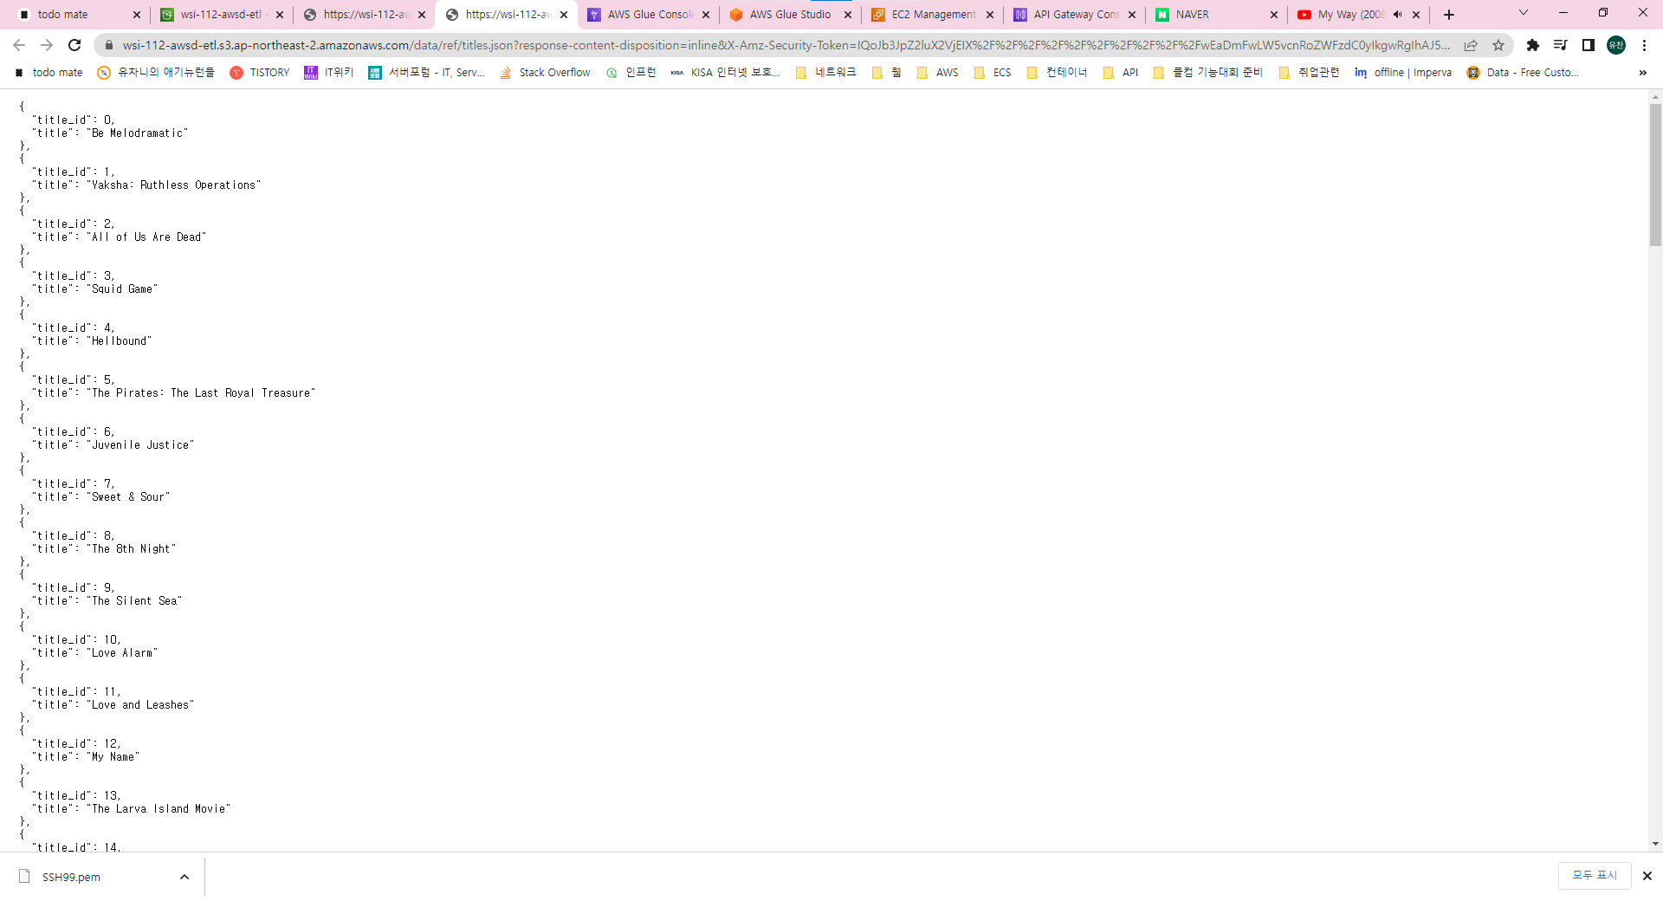Image resolution: width=1663 pixels, height=901 pixels.
Task: Expand the 클럽 기능대회 준비 bookmark folder
Action: point(1208,73)
